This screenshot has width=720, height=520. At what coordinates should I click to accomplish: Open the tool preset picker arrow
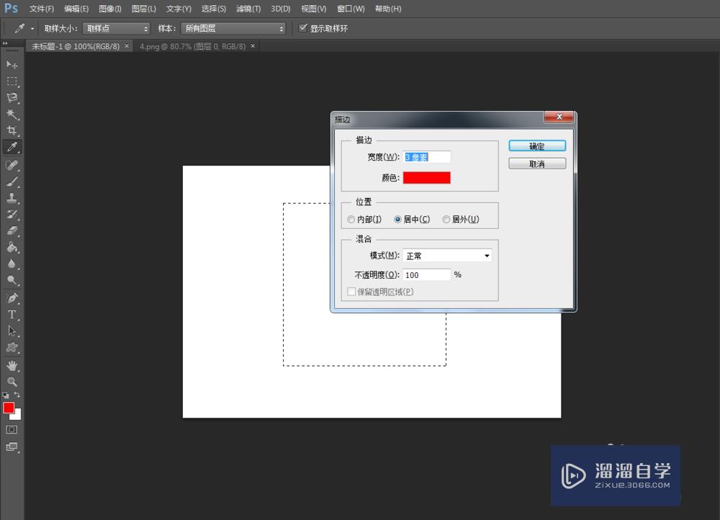pyautogui.click(x=32, y=29)
